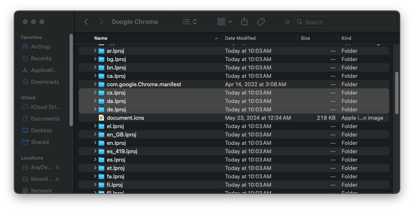Select the es.lproj row name
414x211 pixels.
[x=116, y=160]
